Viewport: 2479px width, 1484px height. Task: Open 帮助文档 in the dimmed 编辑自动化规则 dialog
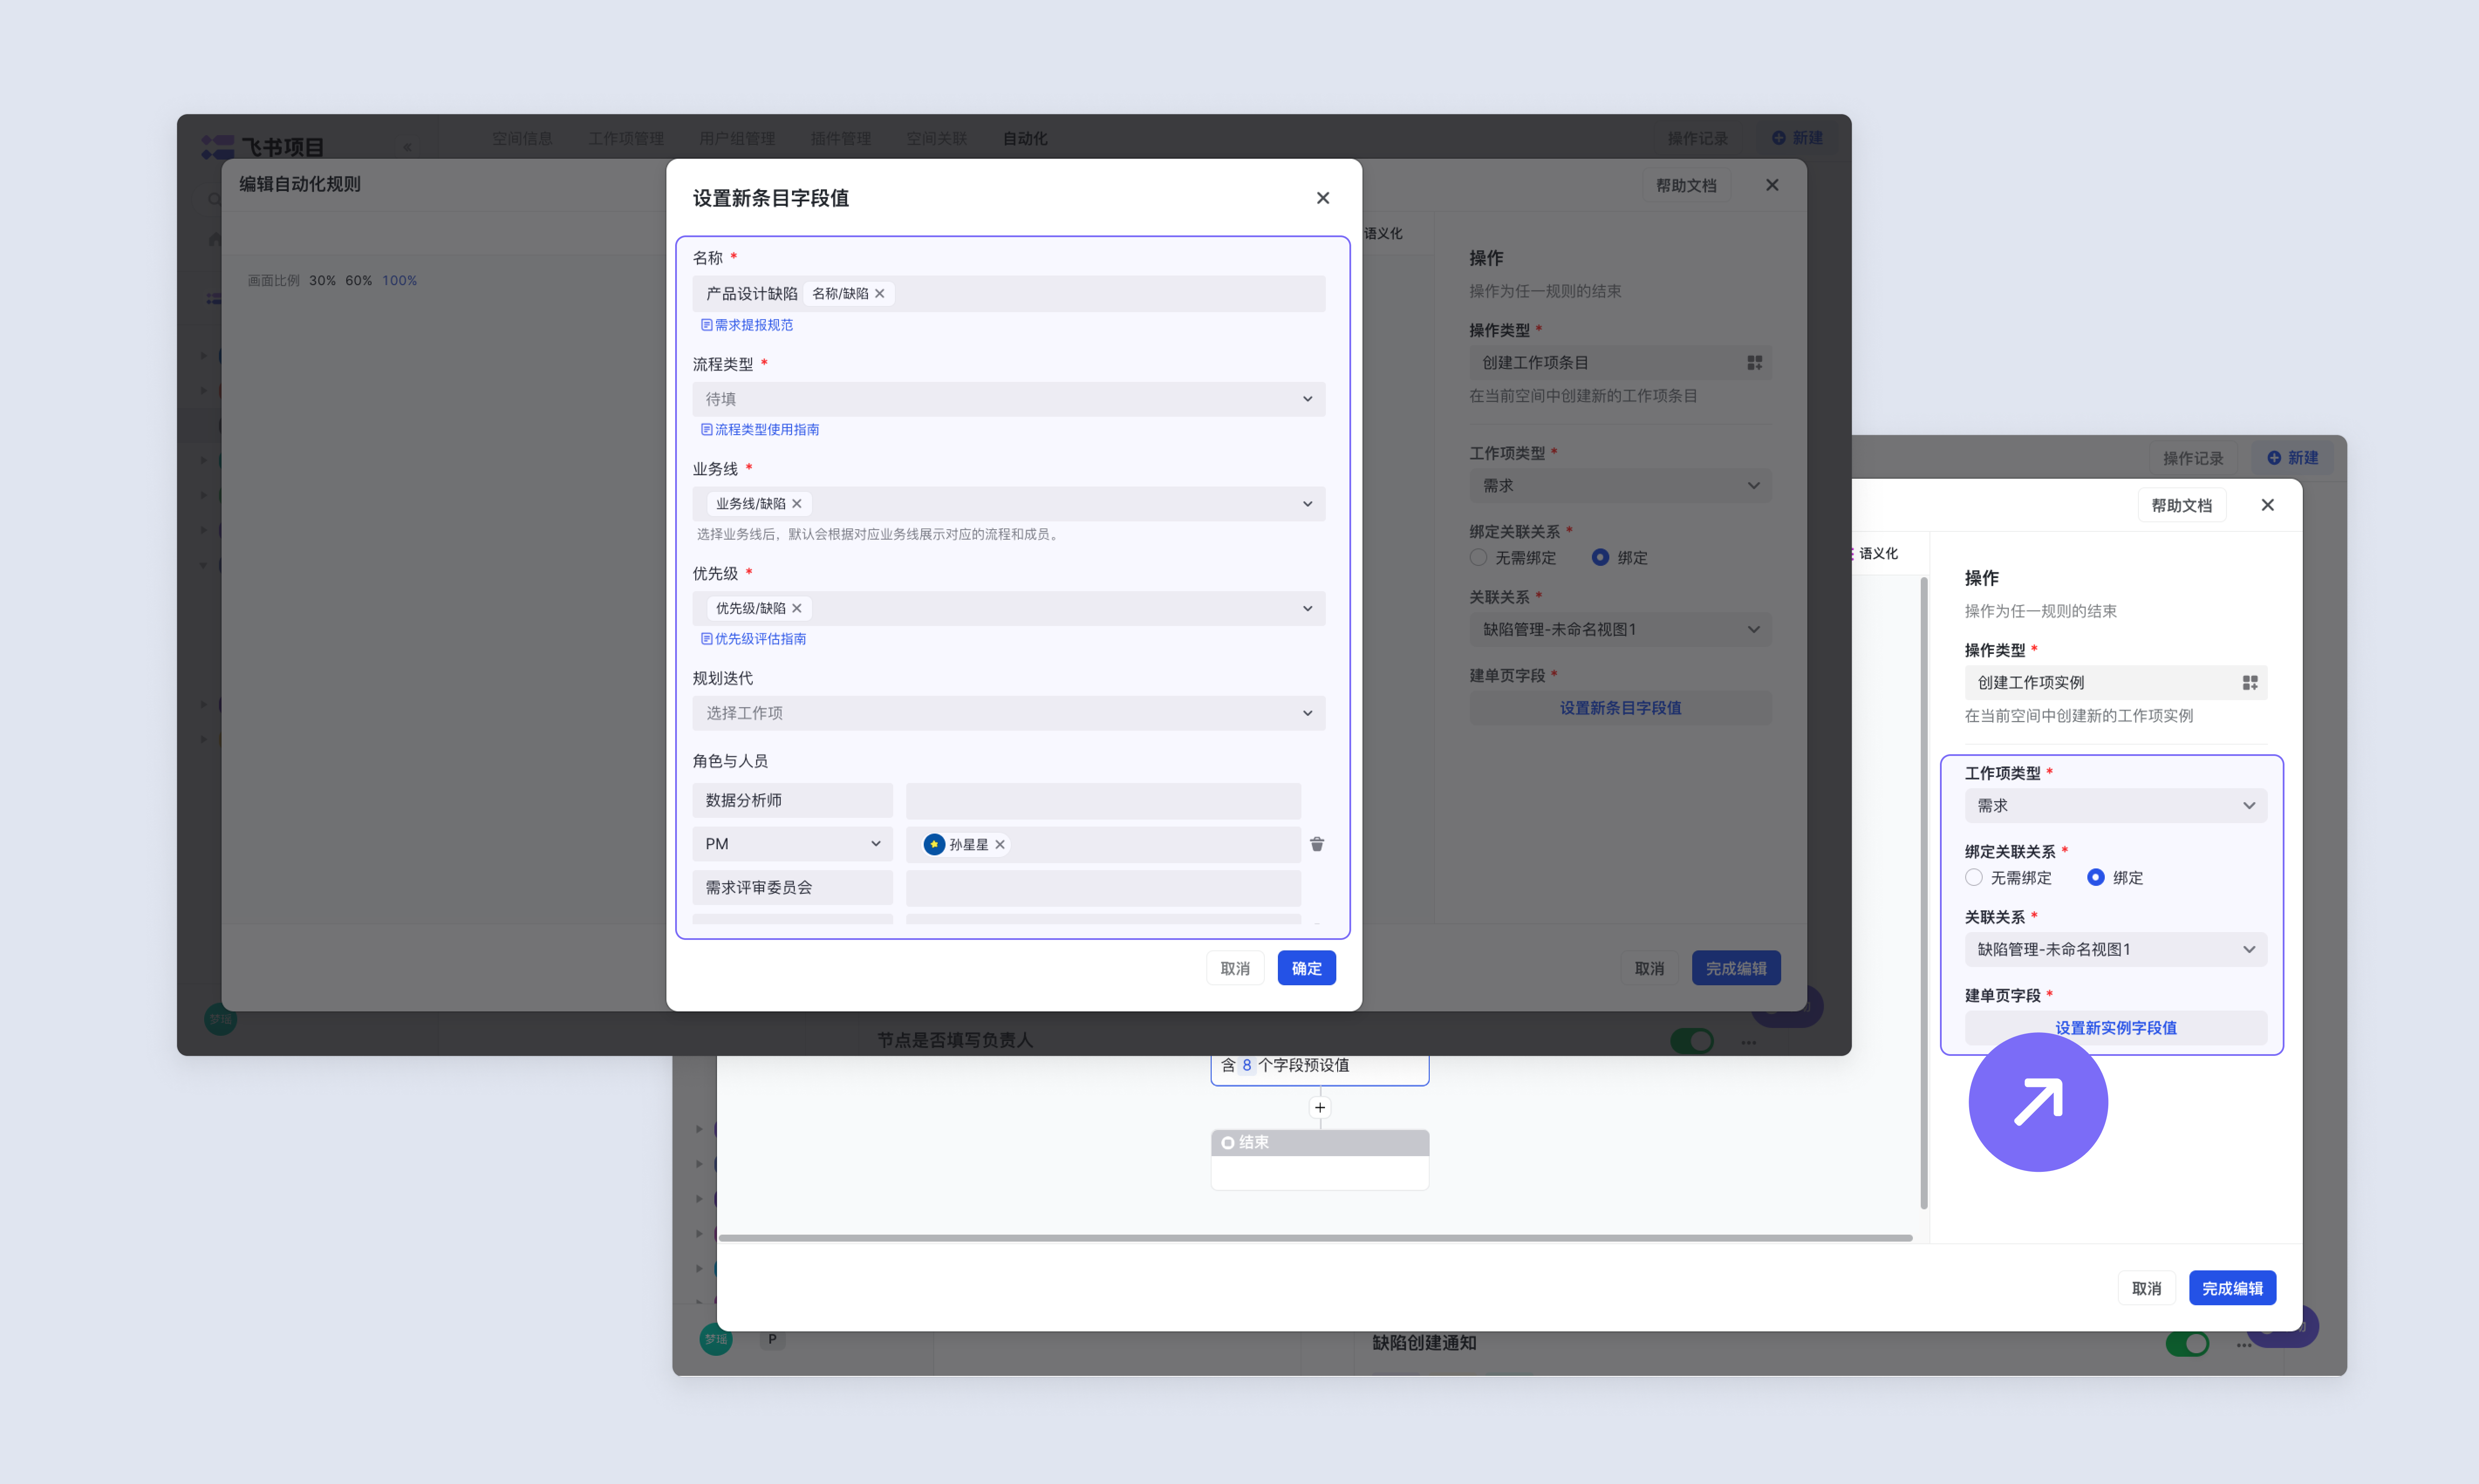pyautogui.click(x=1686, y=185)
